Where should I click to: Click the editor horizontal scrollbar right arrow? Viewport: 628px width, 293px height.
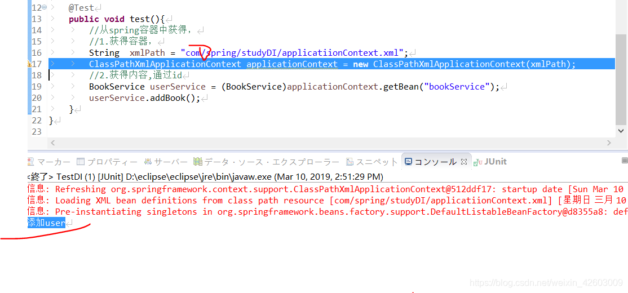point(609,143)
